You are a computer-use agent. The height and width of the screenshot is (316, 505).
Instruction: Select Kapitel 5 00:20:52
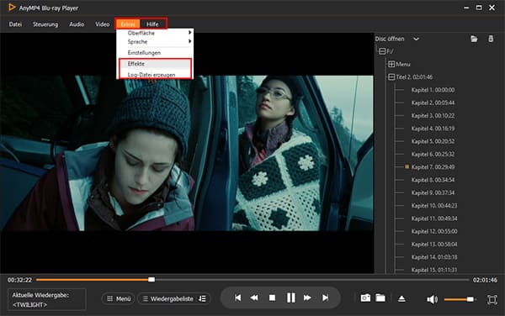(x=433, y=141)
